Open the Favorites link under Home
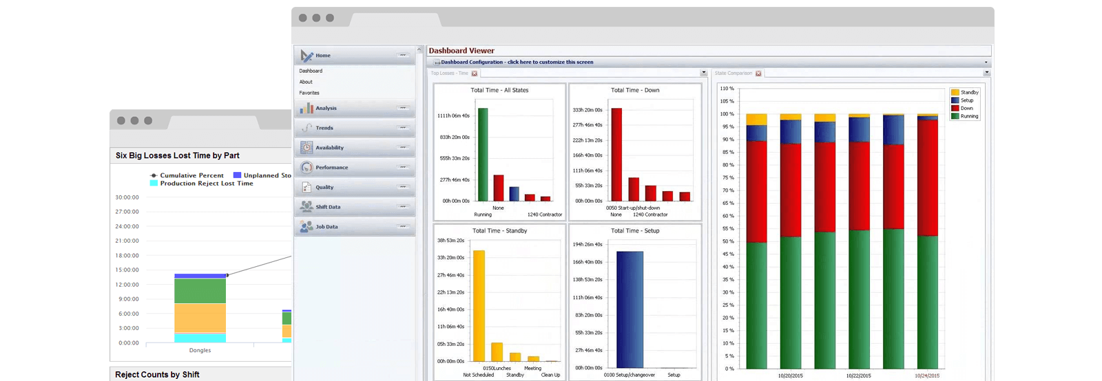Screen dimensions: 1102x381 pyautogui.click(x=309, y=93)
